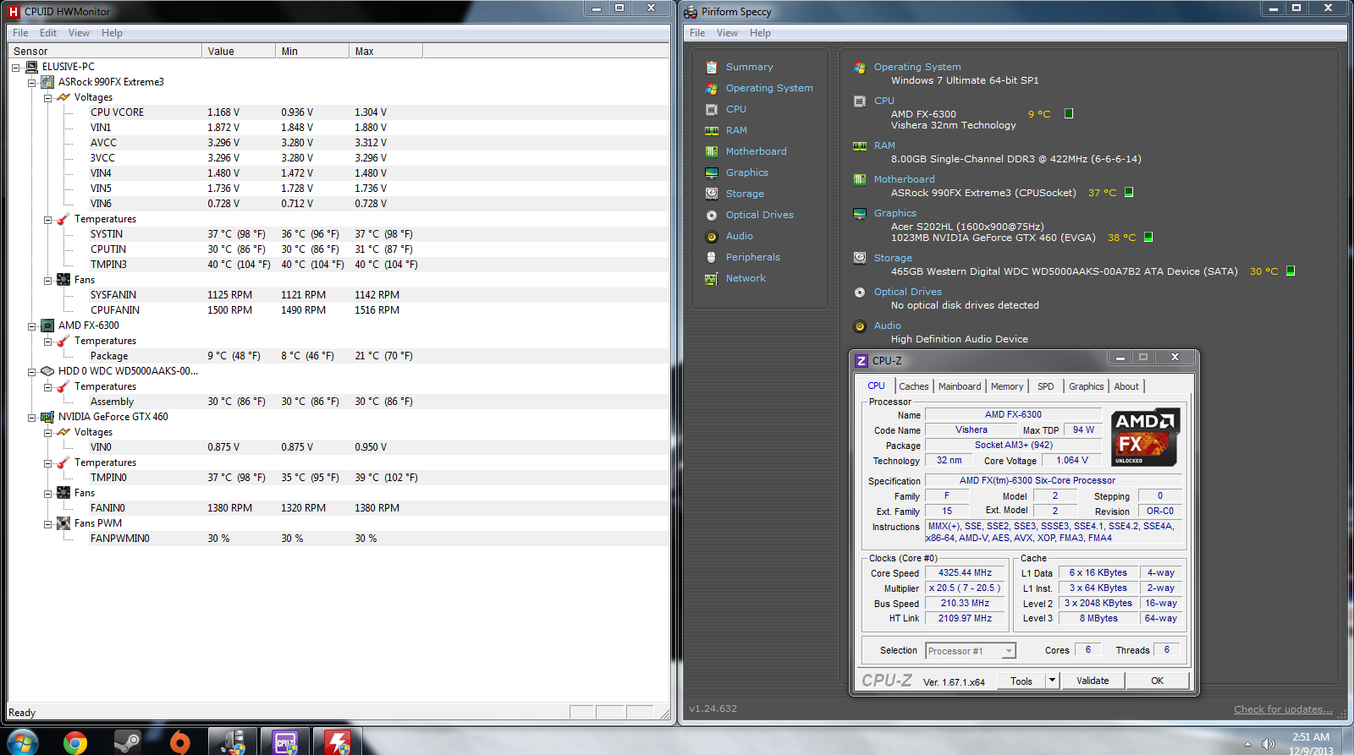This screenshot has width=1354, height=755.
Task: Switch to HWMonitor via lightning taskbar icon
Action: point(338,742)
